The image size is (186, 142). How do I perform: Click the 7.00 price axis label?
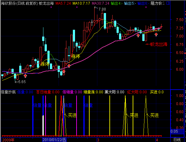(x=180, y=36)
